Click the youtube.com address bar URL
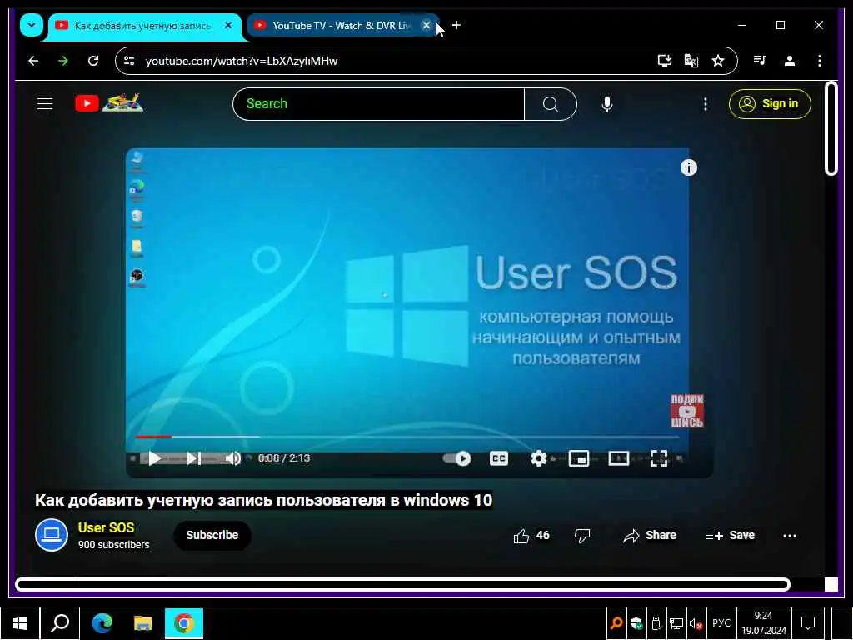This screenshot has height=640, width=853. 242,61
